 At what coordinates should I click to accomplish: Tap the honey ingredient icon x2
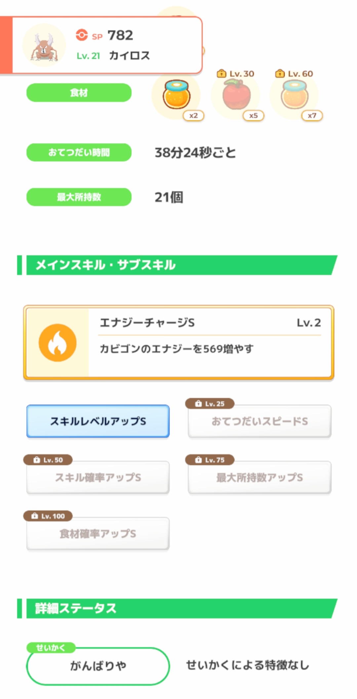coord(177,96)
